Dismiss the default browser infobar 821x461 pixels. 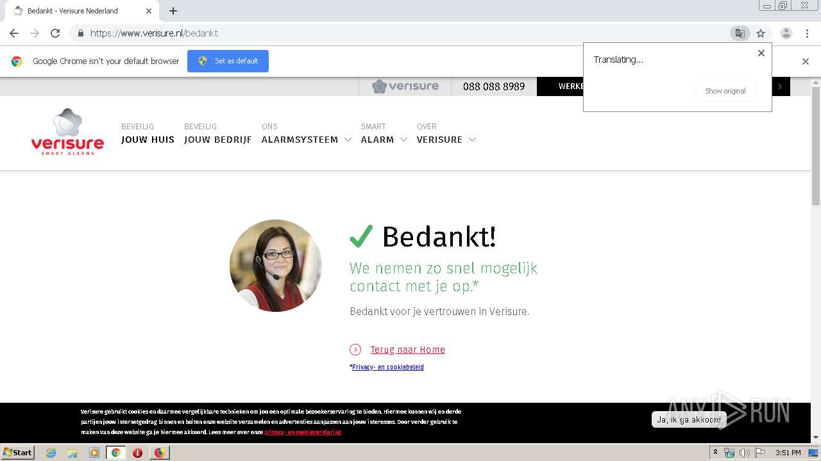806,61
